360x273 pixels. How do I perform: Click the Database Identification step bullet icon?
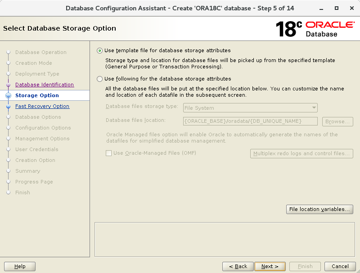[x=8, y=85]
